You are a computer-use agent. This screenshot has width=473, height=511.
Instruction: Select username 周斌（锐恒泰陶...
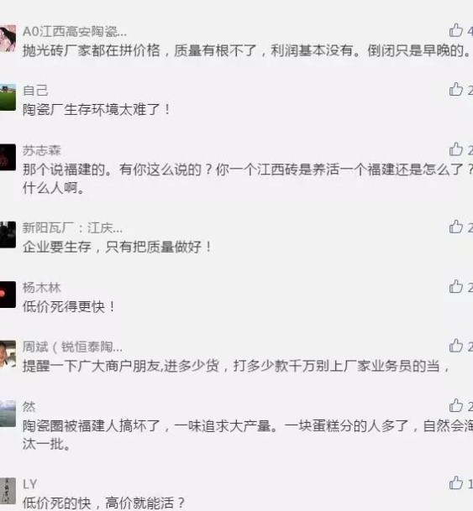click(72, 347)
